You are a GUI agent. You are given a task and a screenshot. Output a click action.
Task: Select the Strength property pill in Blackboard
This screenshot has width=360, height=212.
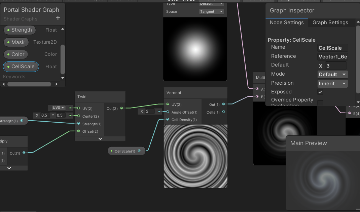click(20, 30)
